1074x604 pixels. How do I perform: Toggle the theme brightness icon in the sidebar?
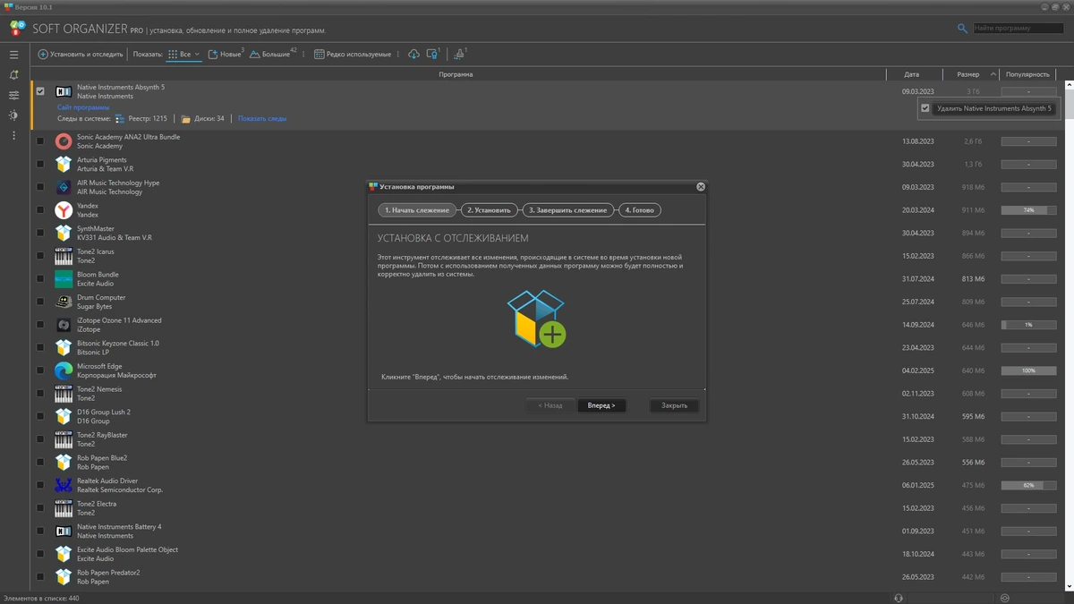[x=13, y=115]
